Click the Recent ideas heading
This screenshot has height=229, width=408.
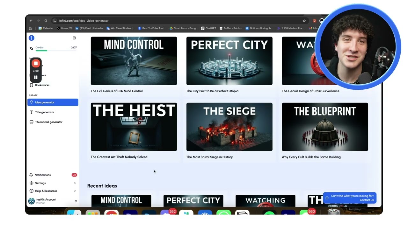click(x=102, y=186)
